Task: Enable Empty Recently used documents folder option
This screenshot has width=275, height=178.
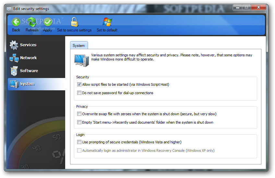Action: [79, 122]
